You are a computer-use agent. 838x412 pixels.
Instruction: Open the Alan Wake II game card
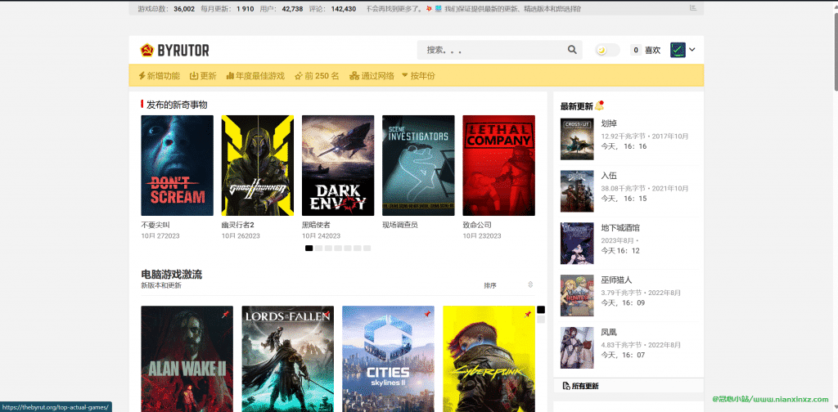pyautogui.click(x=187, y=359)
